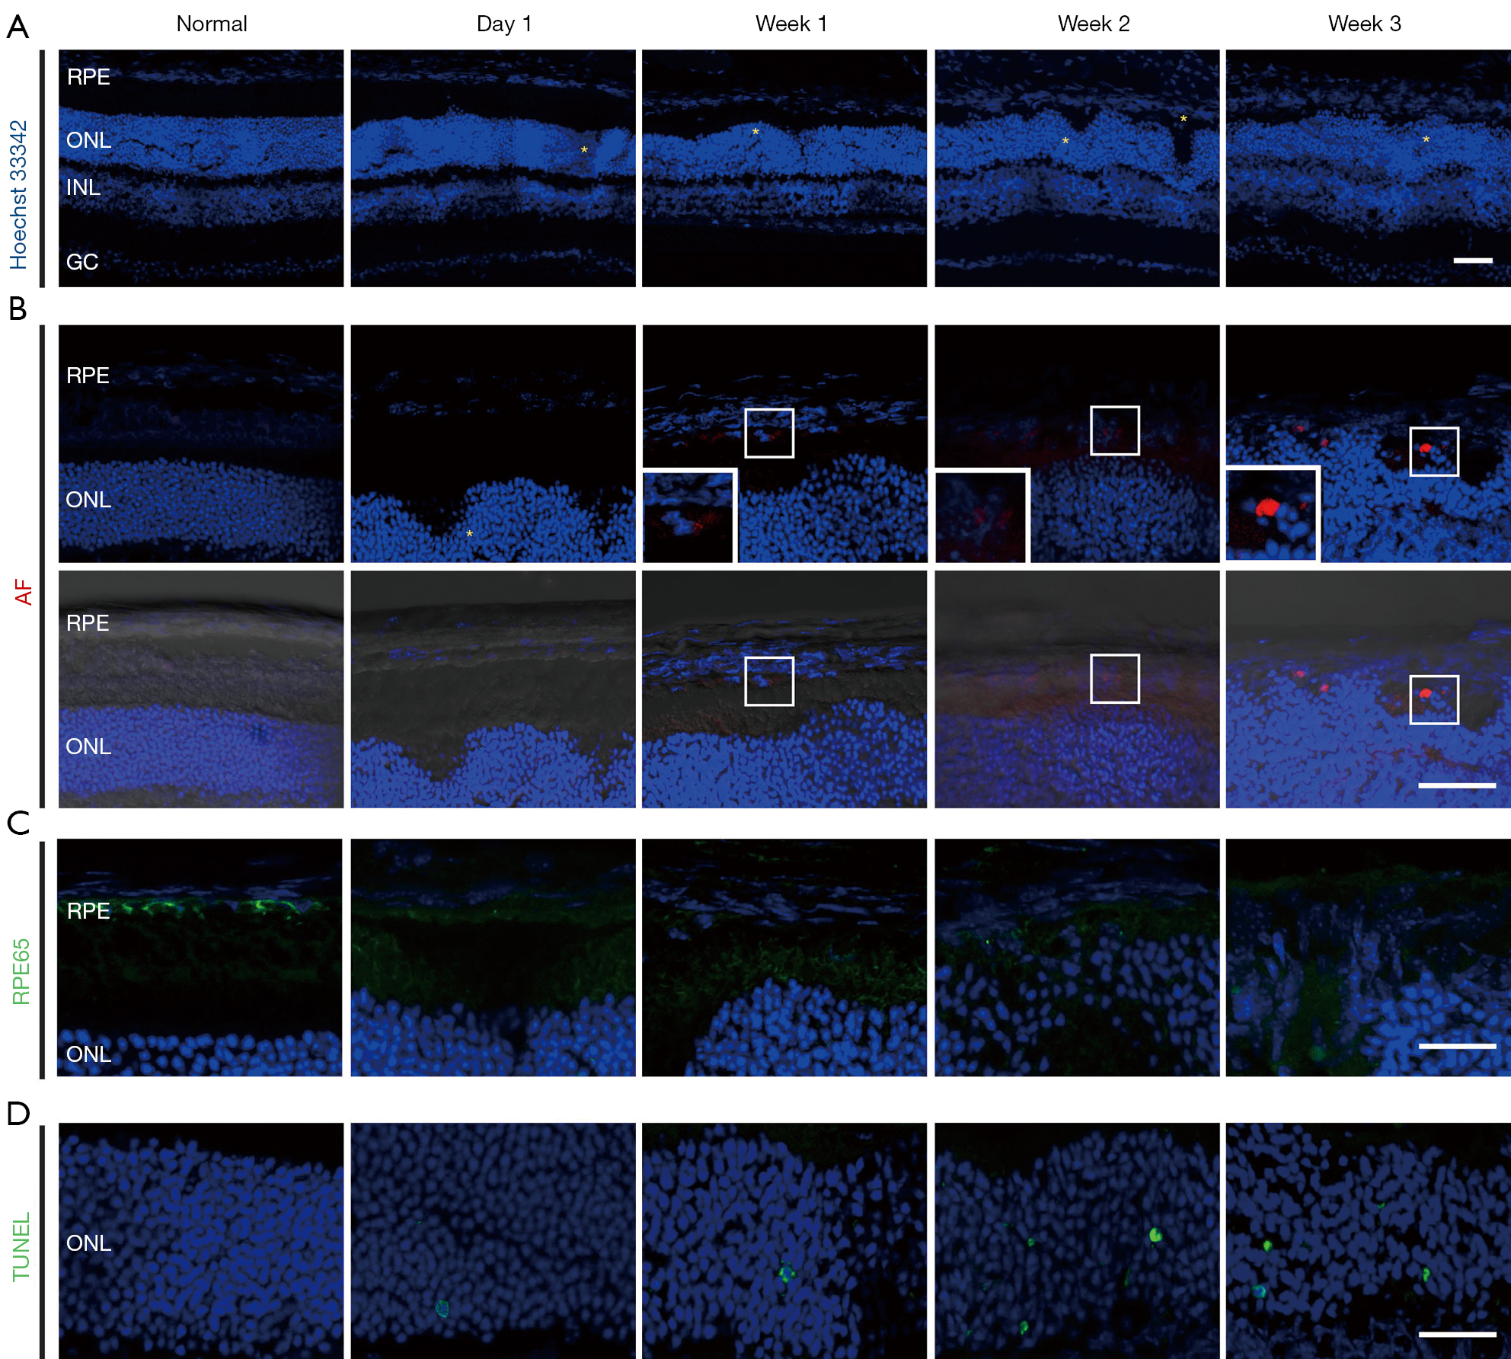This screenshot has width=1511, height=1359.
Task: Click the scale bar in RPE65 Week 3 panel
Action: pos(1457,1046)
